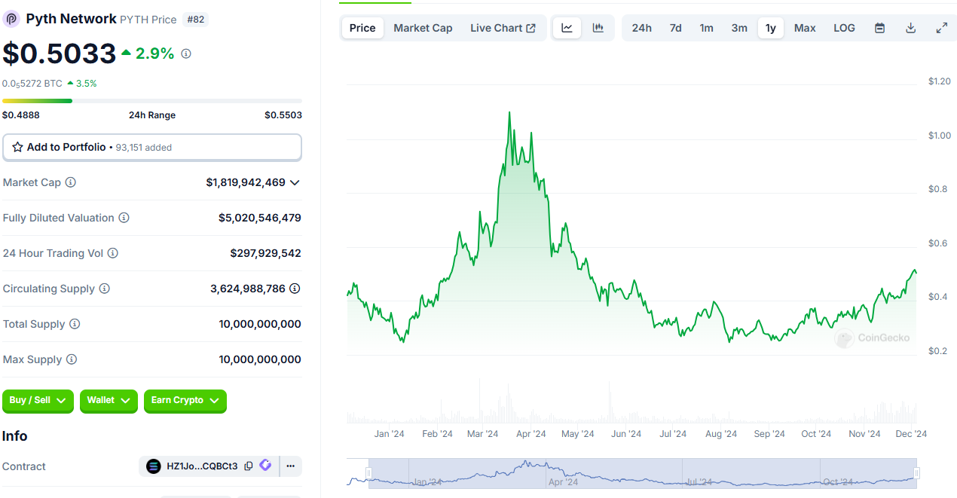
Task: Click the $0.4888 24h low value
Action: [21, 115]
